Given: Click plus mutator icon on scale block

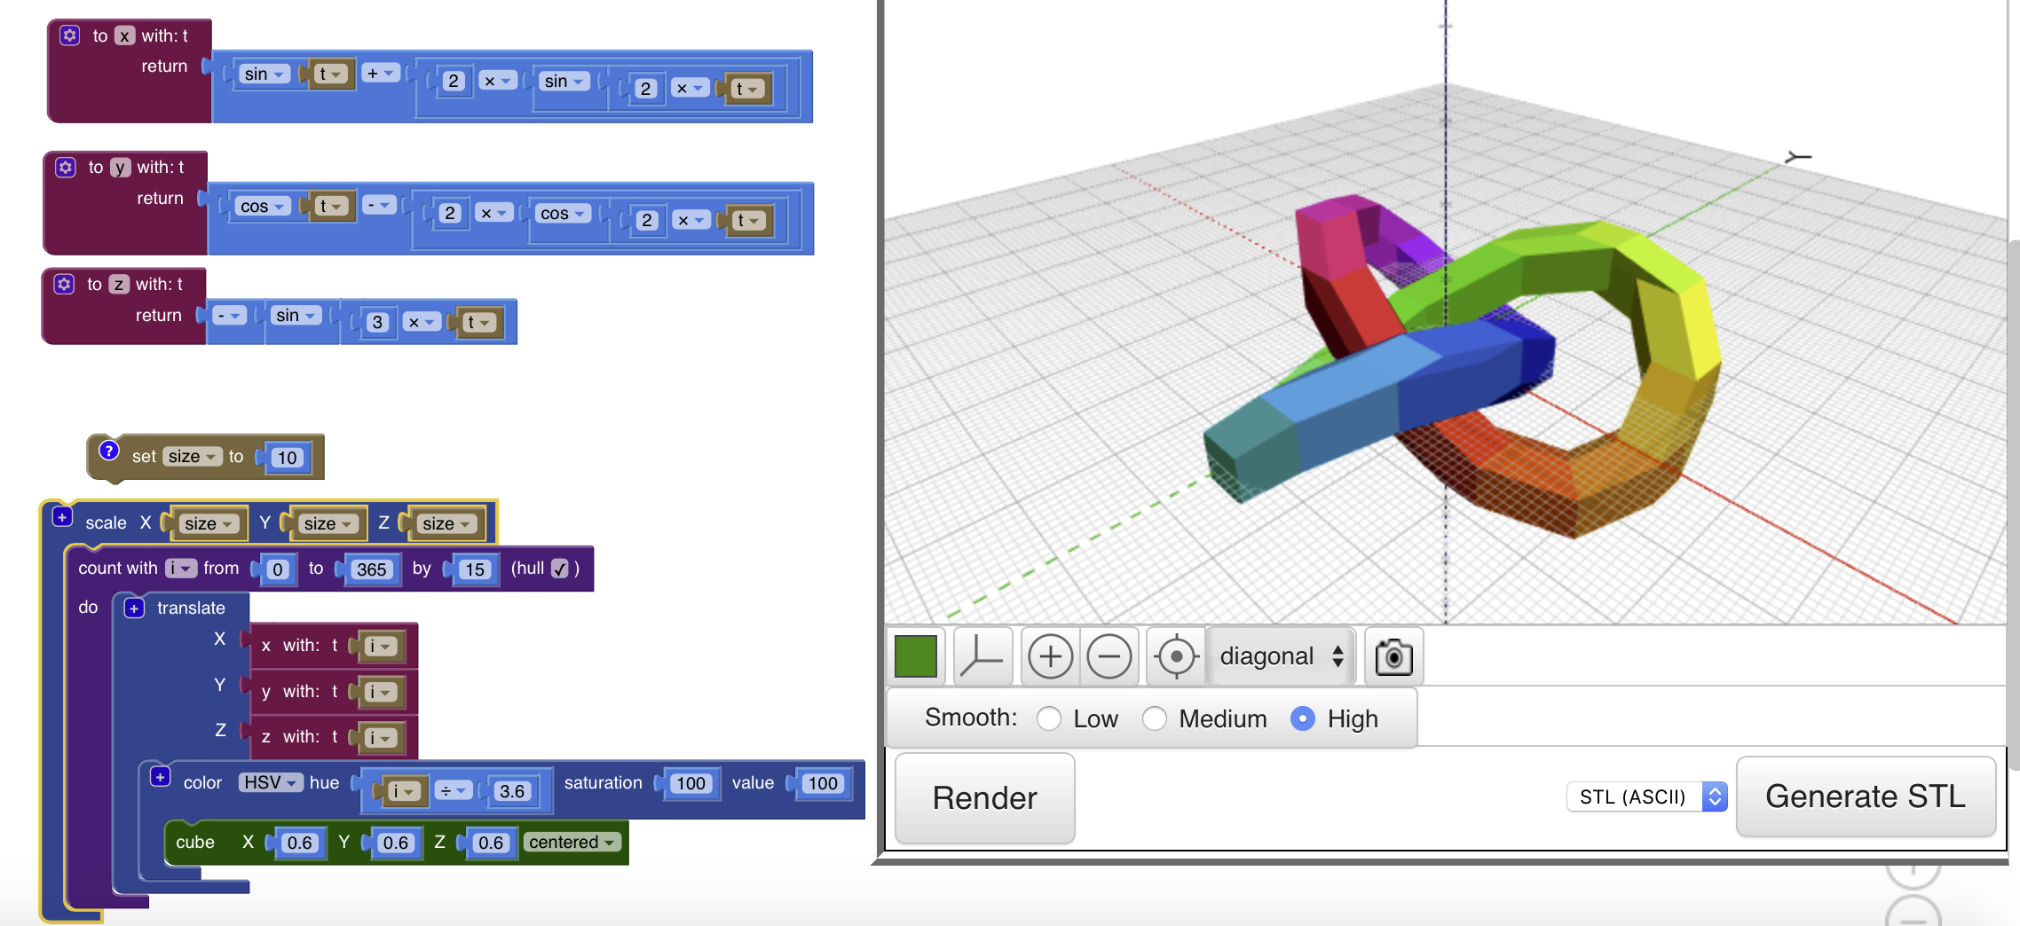Looking at the screenshot, I should [62, 517].
